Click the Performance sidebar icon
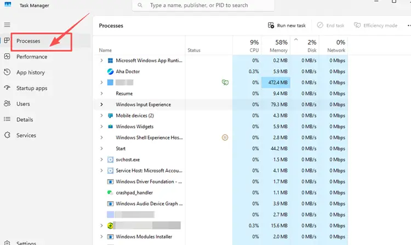This screenshot has width=411, height=245. [7, 56]
